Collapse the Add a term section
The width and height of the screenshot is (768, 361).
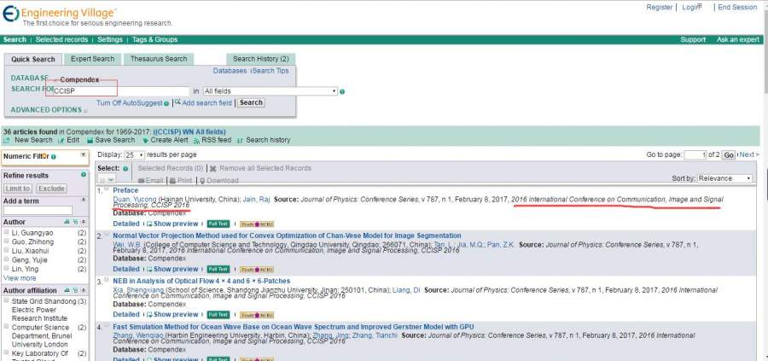[84, 201]
